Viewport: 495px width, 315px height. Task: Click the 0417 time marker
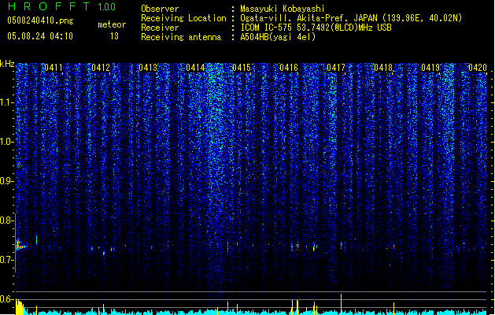tap(336, 68)
